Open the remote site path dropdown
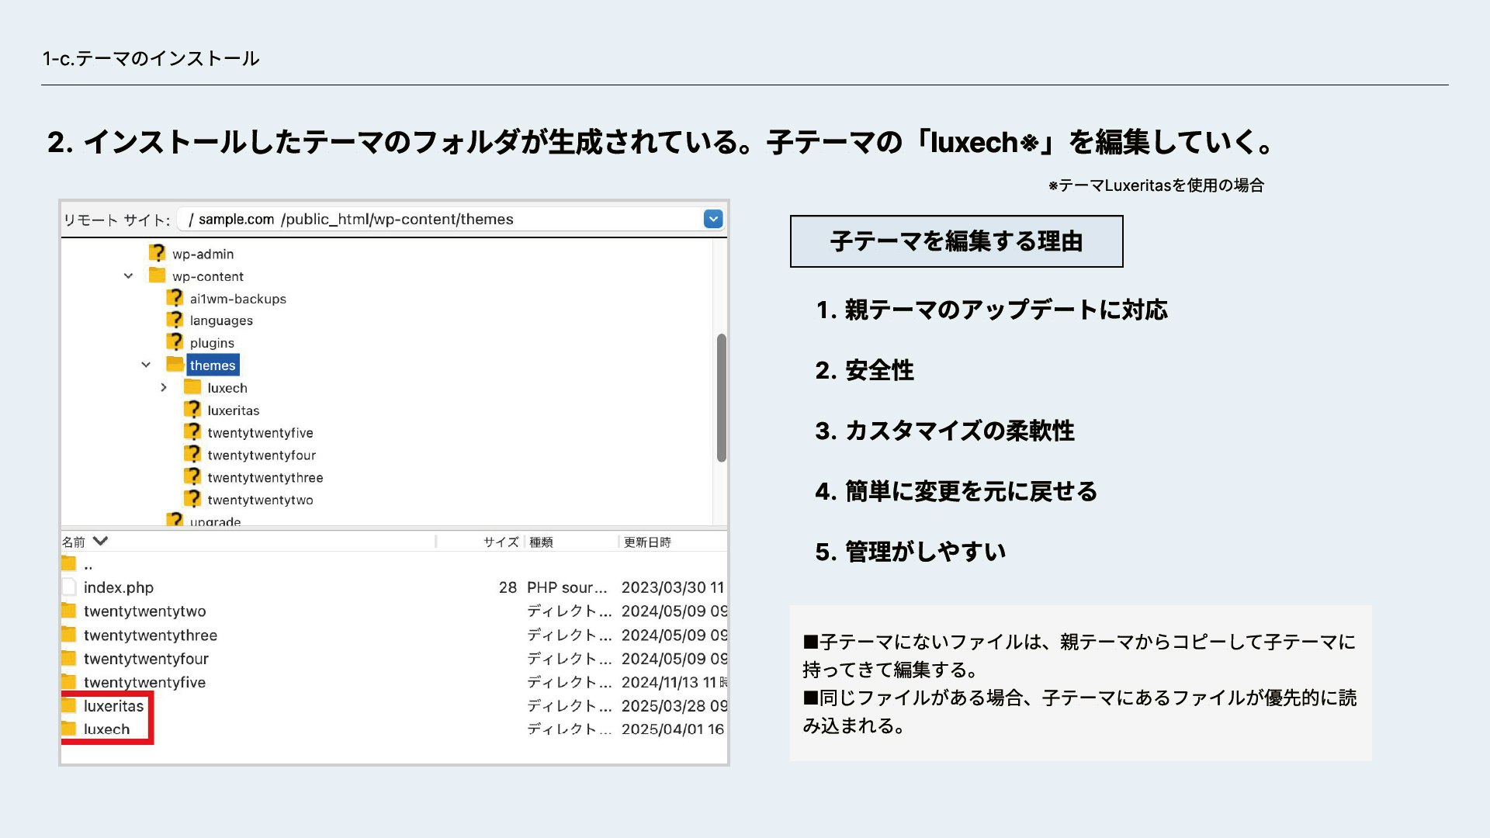 712,219
